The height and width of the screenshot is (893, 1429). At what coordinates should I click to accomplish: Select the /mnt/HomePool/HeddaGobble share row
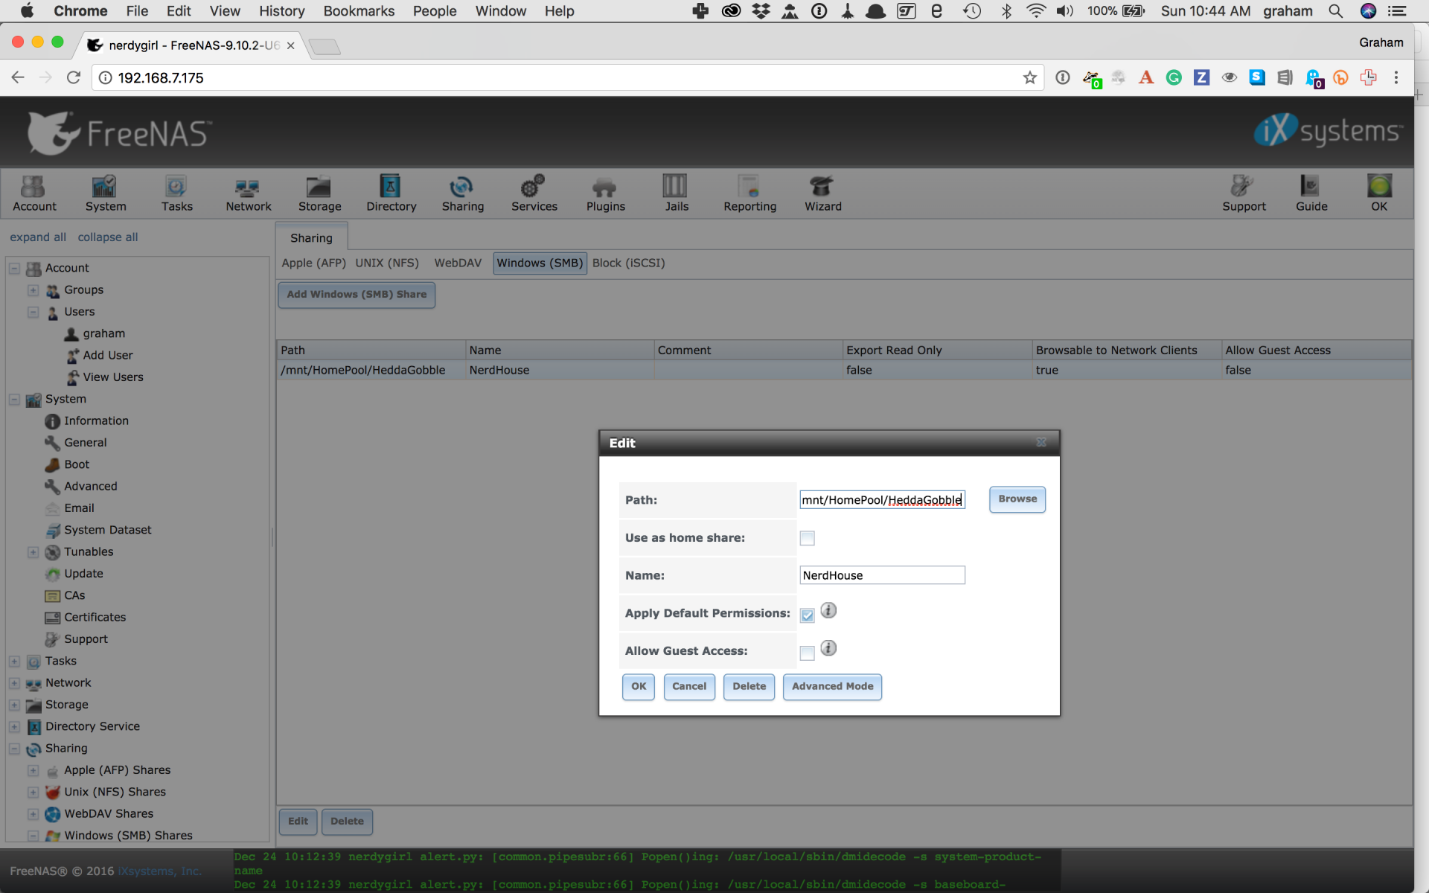tap(844, 370)
